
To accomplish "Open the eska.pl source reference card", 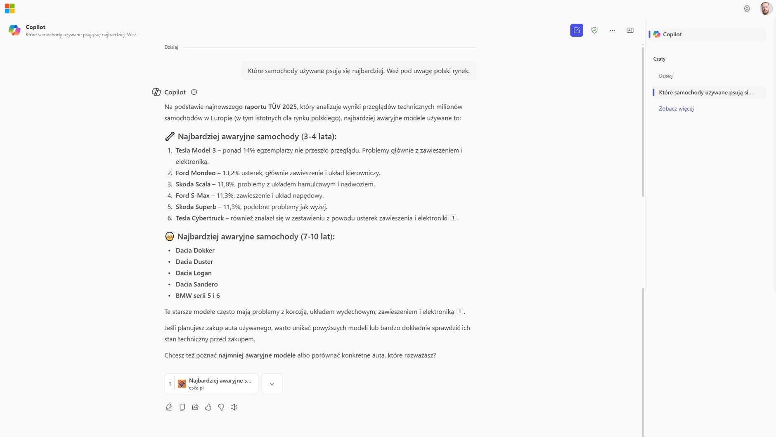I will click(x=211, y=384).
